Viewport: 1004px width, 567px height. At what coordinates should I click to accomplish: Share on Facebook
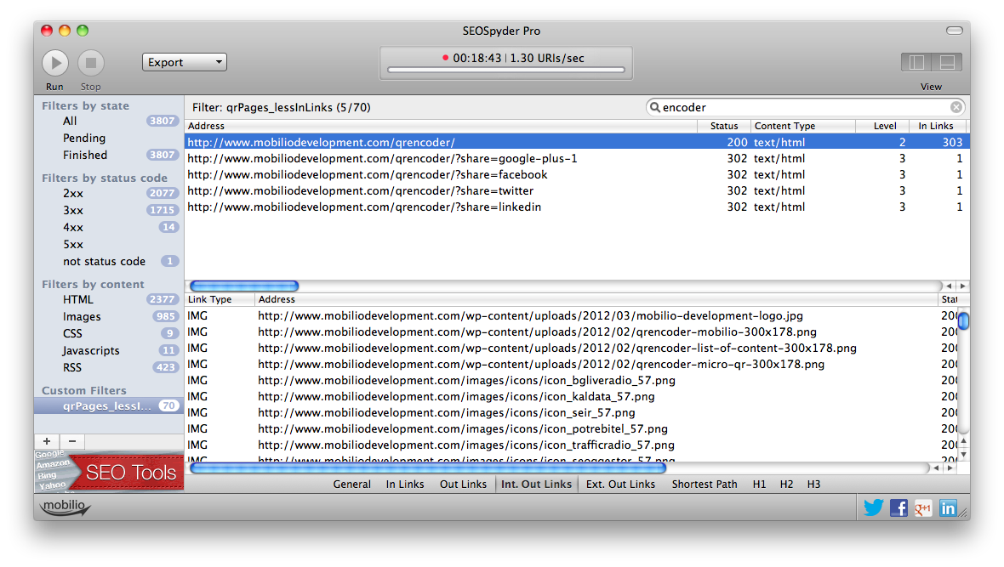[898, 508]
